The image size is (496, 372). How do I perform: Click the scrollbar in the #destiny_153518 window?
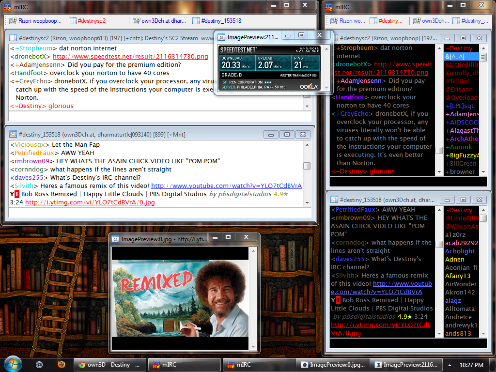(x=307, y=165)
